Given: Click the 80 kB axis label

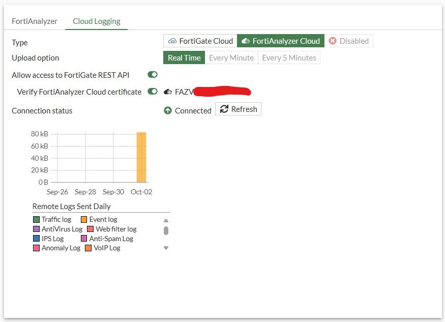Looking at the screenshot, I should [x=40, y=134].
